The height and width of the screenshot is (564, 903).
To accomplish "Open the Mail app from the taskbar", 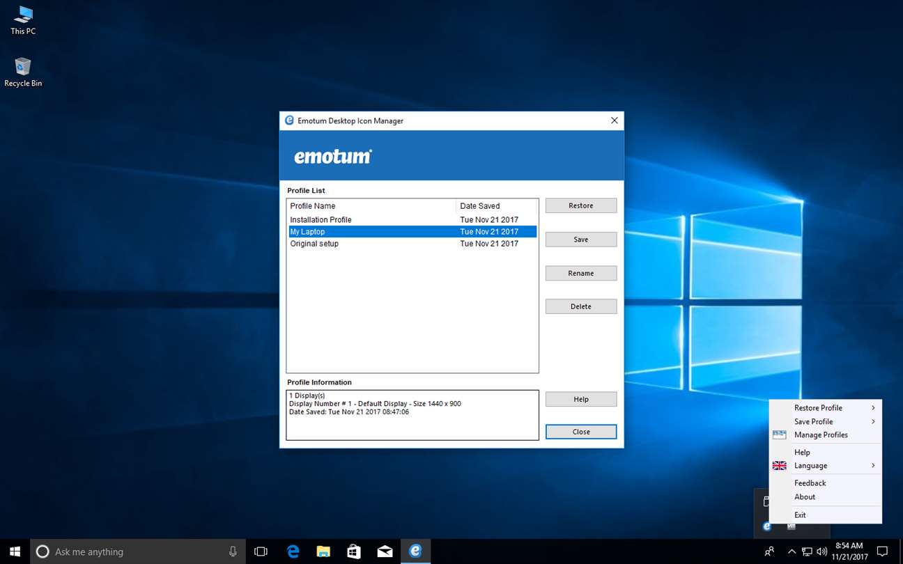I will coord(385,551).
